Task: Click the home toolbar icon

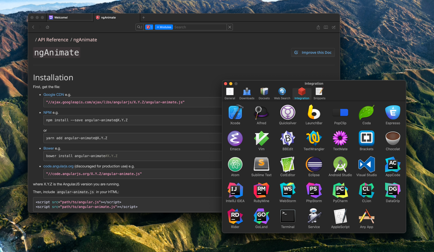Action: [48, 27]
